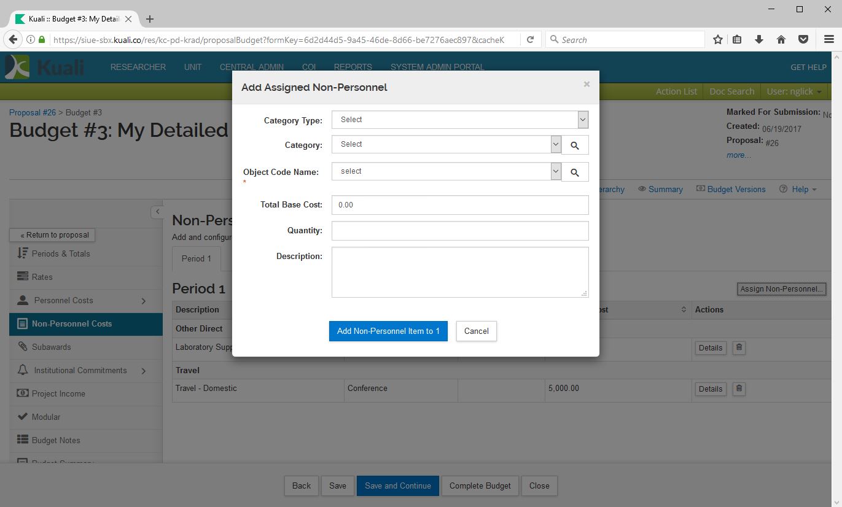This screenshot has height=507, width=842.
Task: Delete the Travel - Domestic row
Action: 739,389
